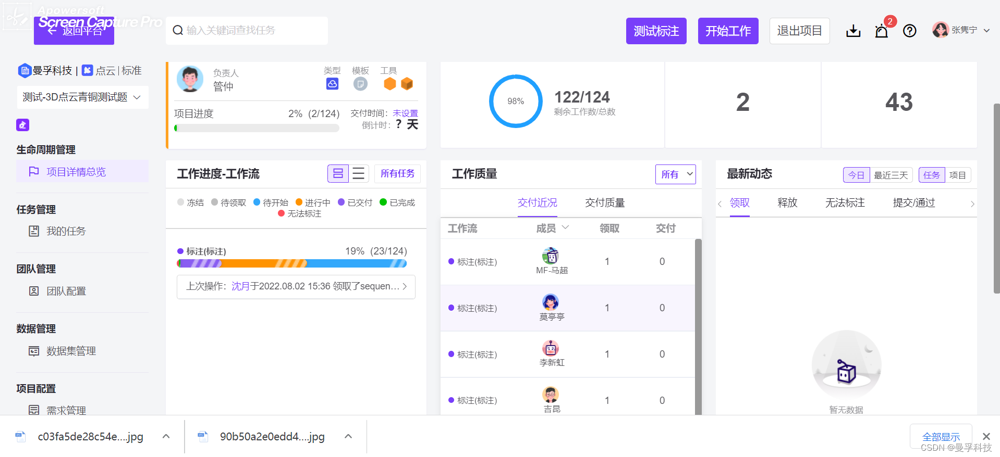
Task: Click the 所有任务 button
Action: pos(397,173)
